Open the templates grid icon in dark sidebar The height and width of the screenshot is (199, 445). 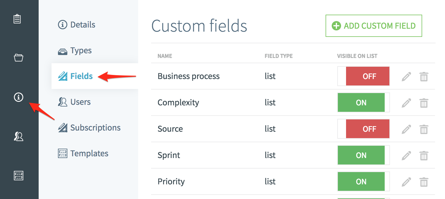(18, 176)
